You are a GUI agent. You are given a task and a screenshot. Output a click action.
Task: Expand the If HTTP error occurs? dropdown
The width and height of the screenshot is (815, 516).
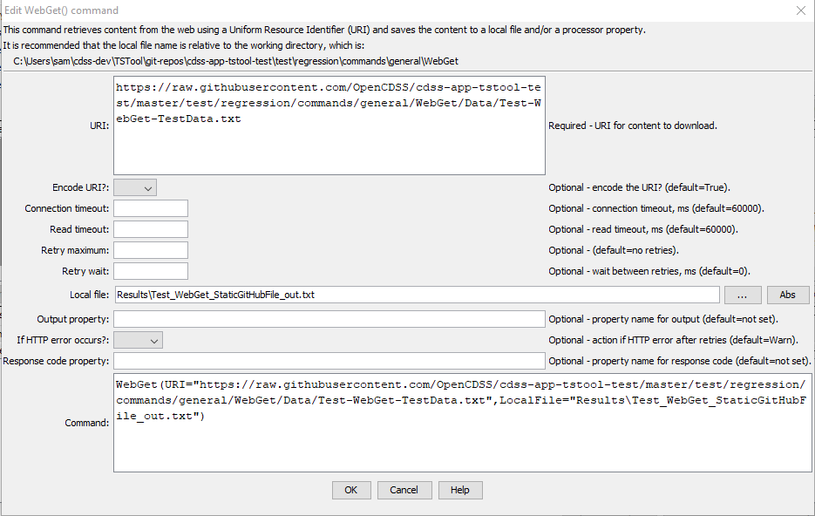[139, 340]
